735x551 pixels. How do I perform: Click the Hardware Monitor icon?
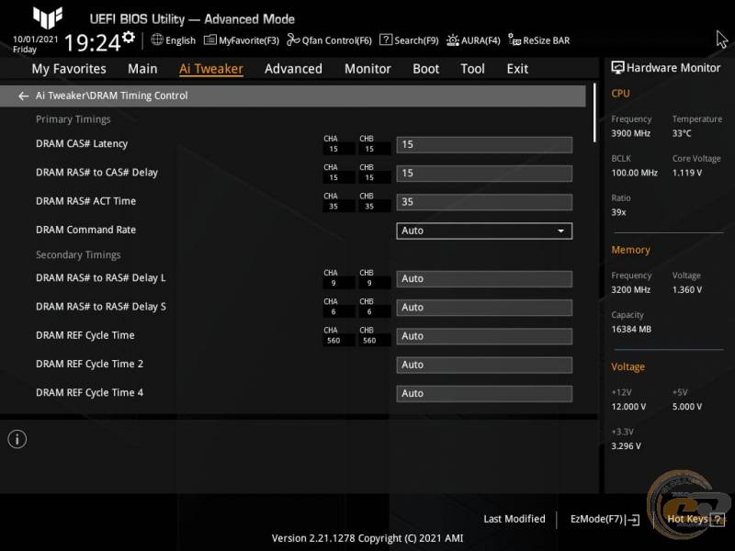pyautogui.click(x=617, y=67)
